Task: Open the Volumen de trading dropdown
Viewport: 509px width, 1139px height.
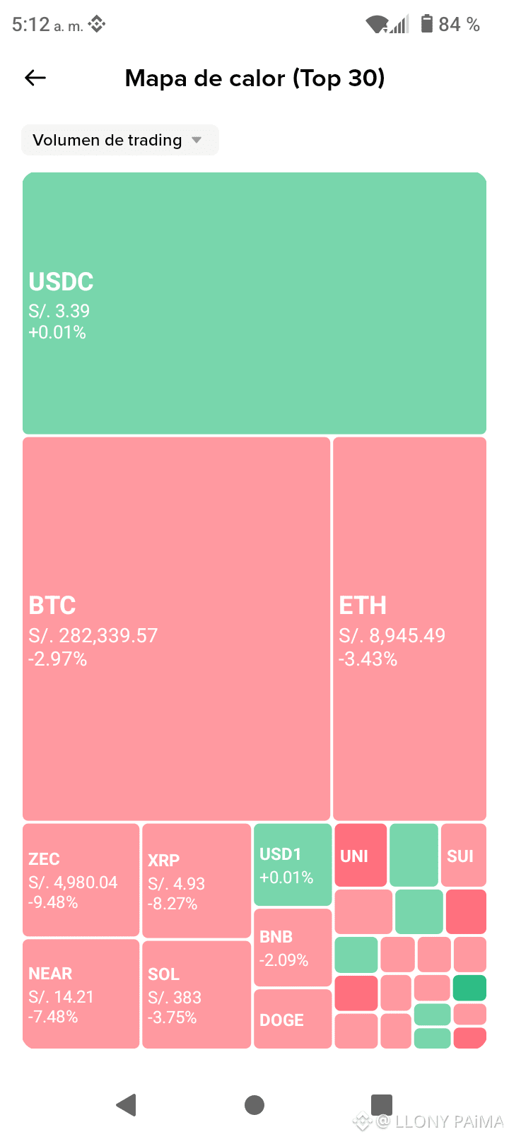Action: [120, 140]
